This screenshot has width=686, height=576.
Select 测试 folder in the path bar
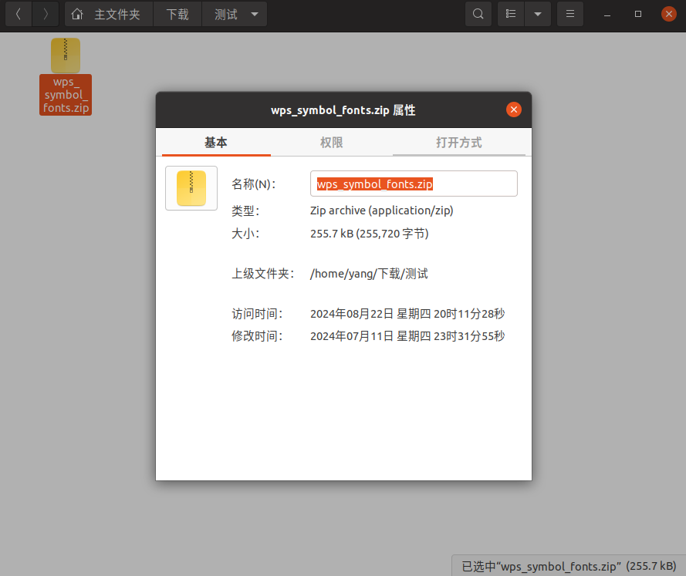click(x=226, y=14)
